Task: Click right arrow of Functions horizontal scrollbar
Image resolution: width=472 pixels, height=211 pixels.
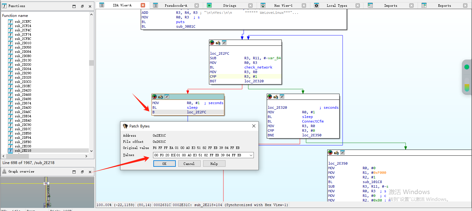Action: click(87, 156)
